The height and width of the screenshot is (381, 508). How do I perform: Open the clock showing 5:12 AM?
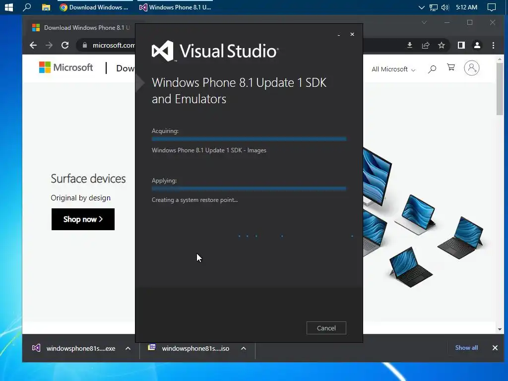click(x=466, y=7)
